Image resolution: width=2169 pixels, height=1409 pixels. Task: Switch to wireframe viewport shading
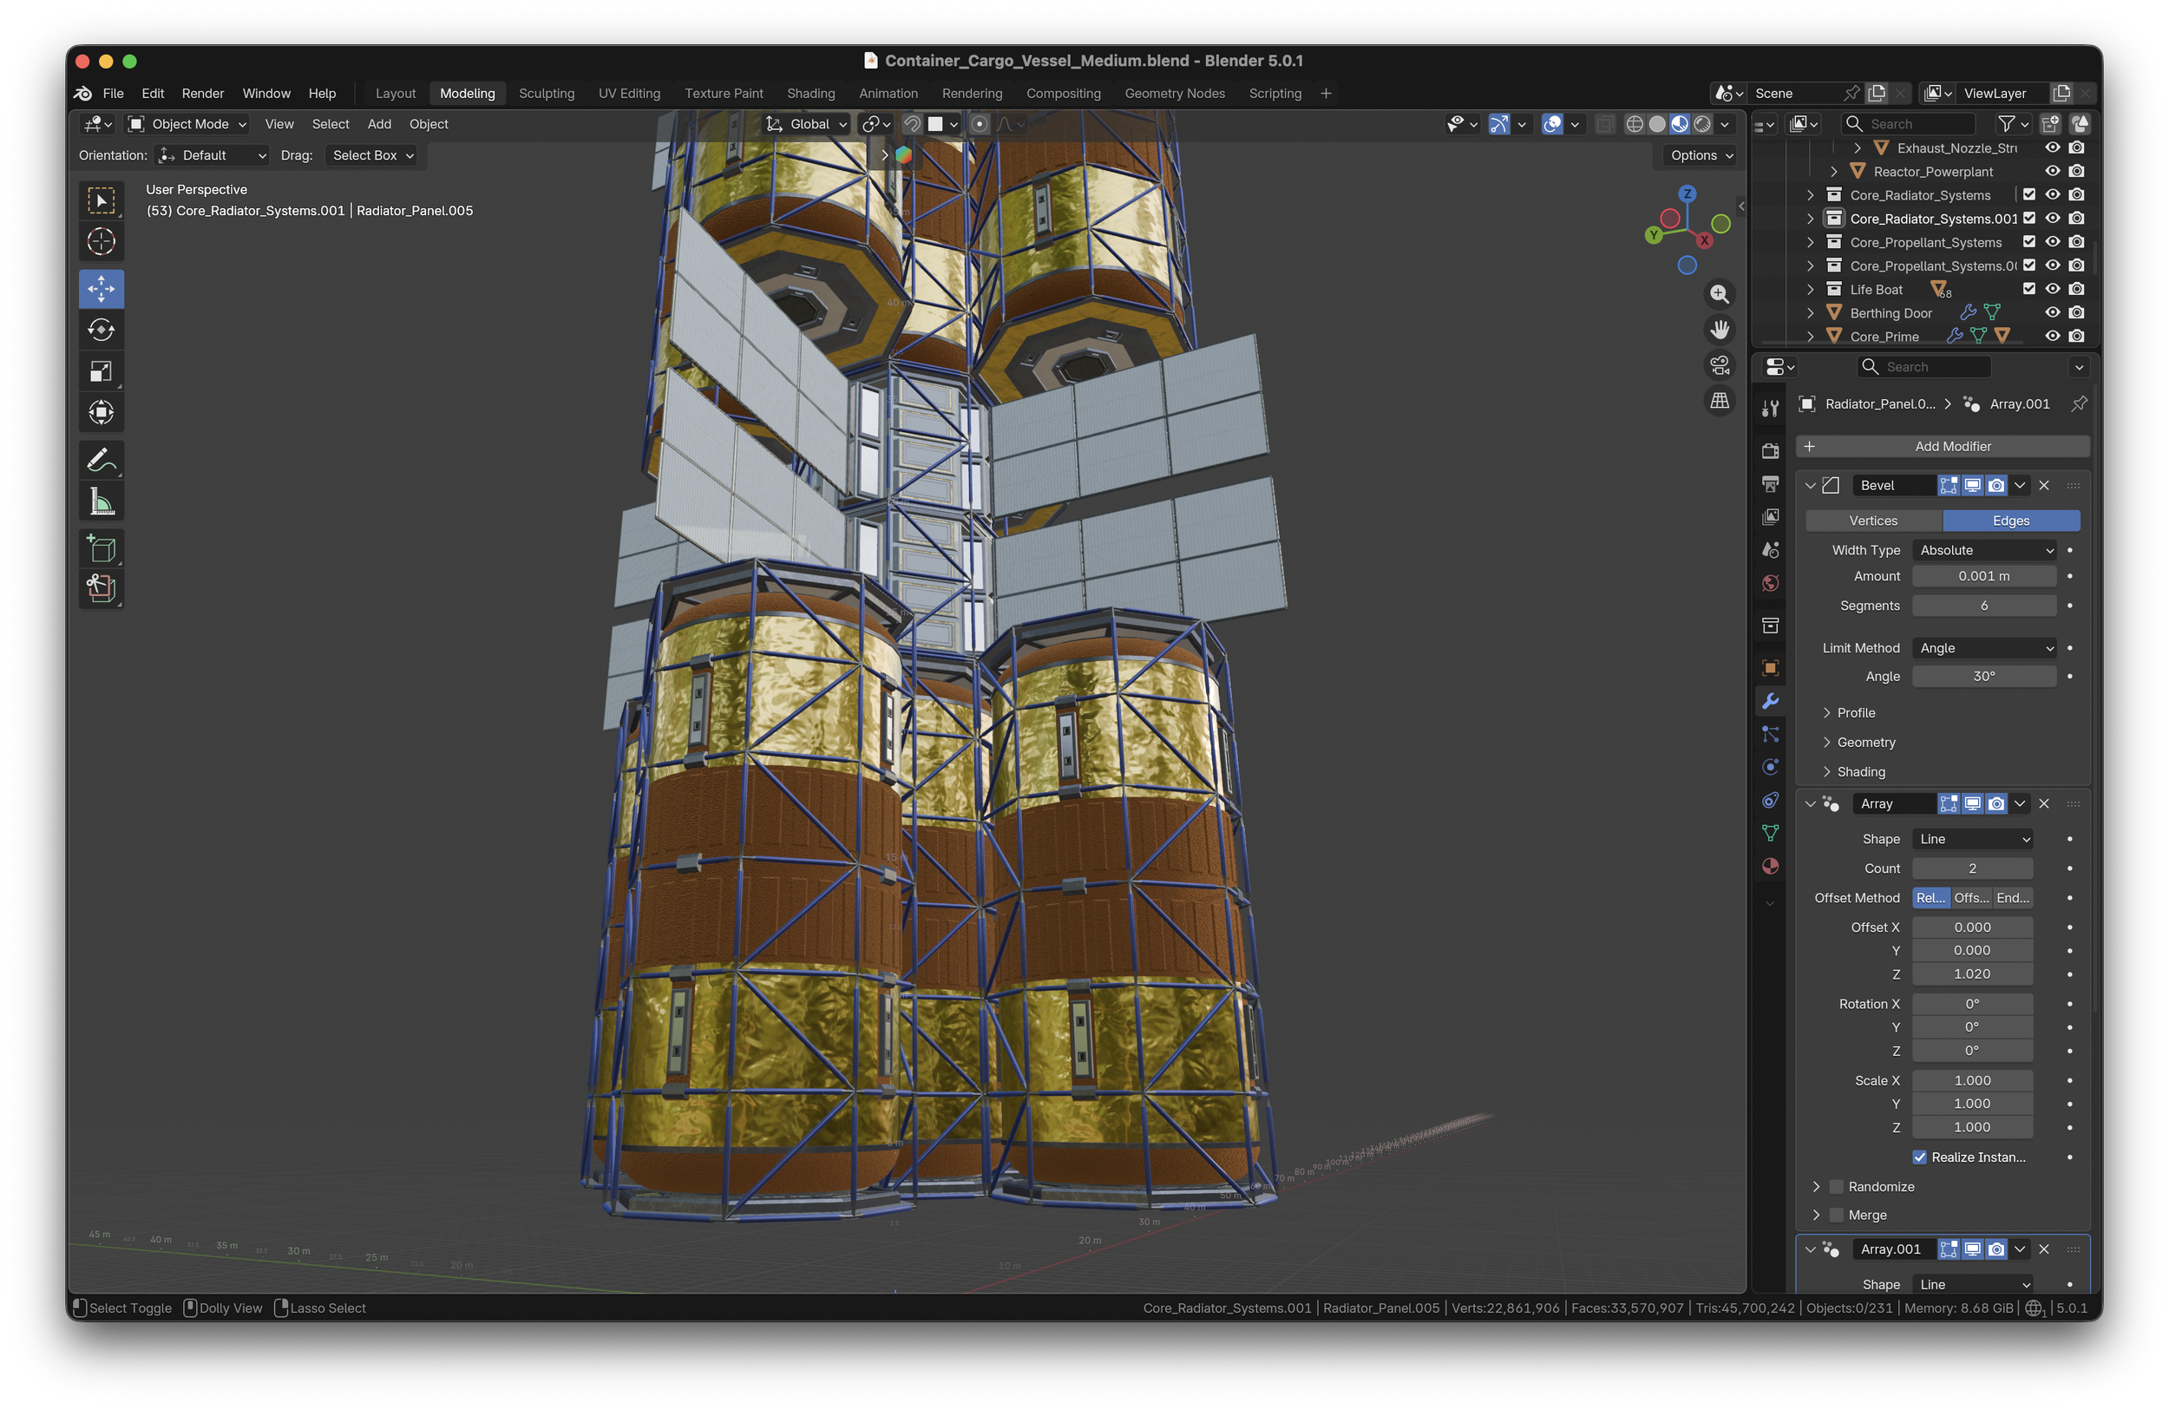(1635, 124)
